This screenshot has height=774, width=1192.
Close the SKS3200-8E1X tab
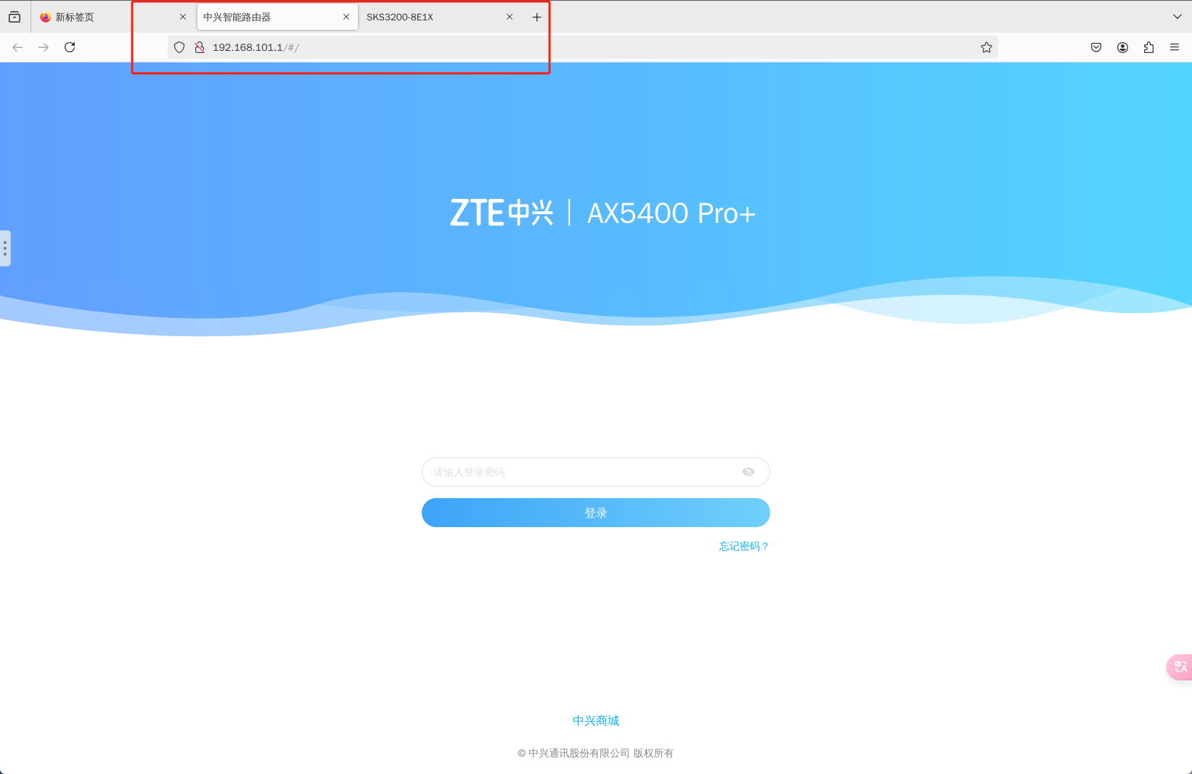(510, 17)
